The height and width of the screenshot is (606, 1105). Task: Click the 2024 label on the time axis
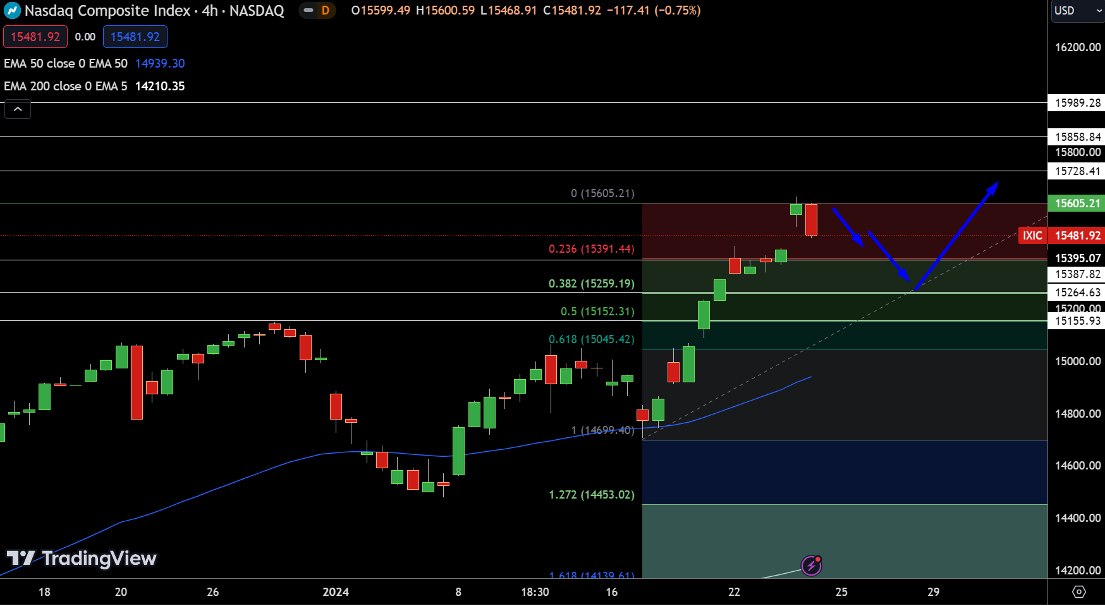coord(336,592)
